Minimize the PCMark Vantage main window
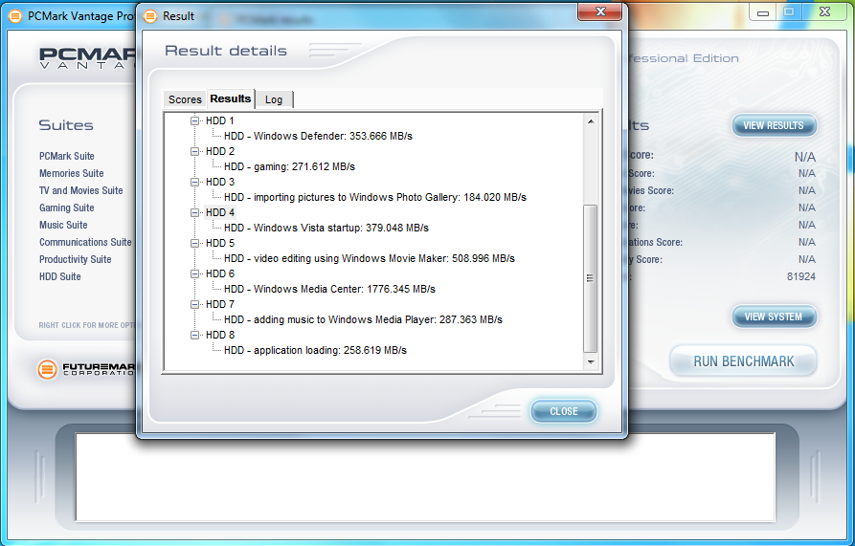Image resolution: width=855 pixels, height=546 pixels. click(763, 12)
